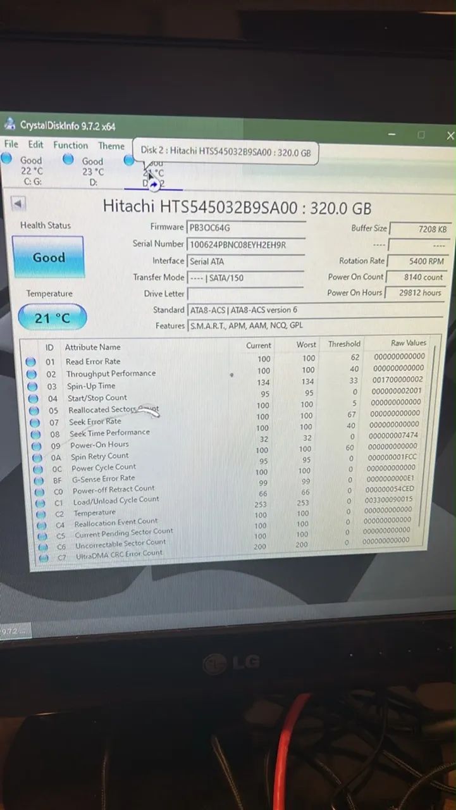The height and width of the screenshot is (810, 456).
Task: Click the Interface field Serial ATA
Action: click(x=246, y=261)
